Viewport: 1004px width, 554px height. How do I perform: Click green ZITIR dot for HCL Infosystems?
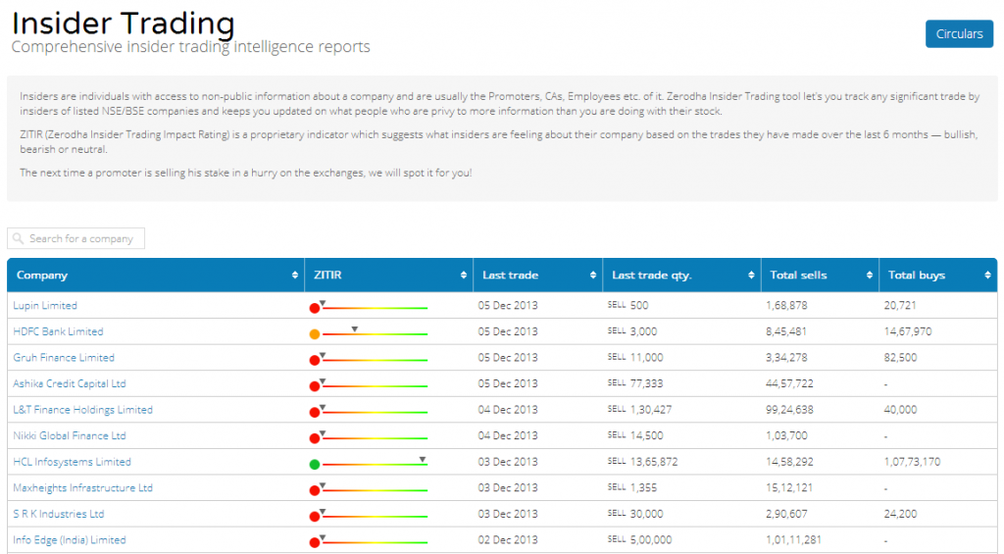click(x=315, y=465)
